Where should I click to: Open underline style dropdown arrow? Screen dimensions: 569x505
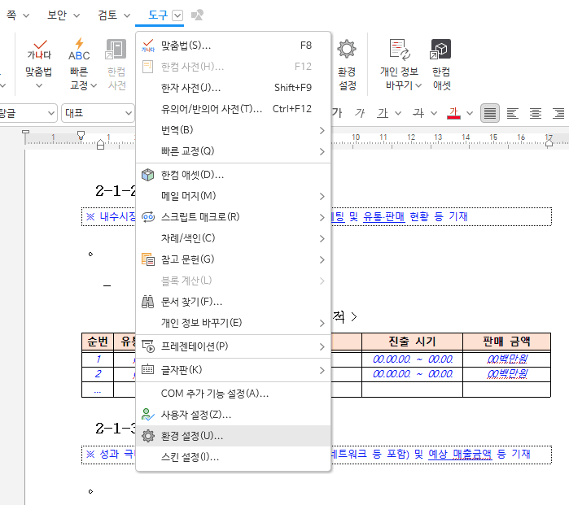pos(398,113)
